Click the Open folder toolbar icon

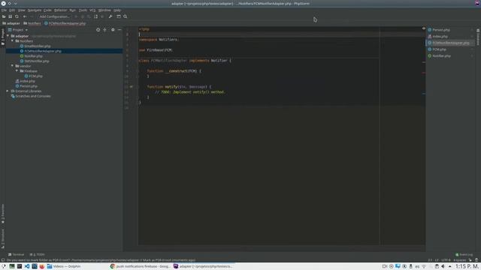click(x=4, y=16)
